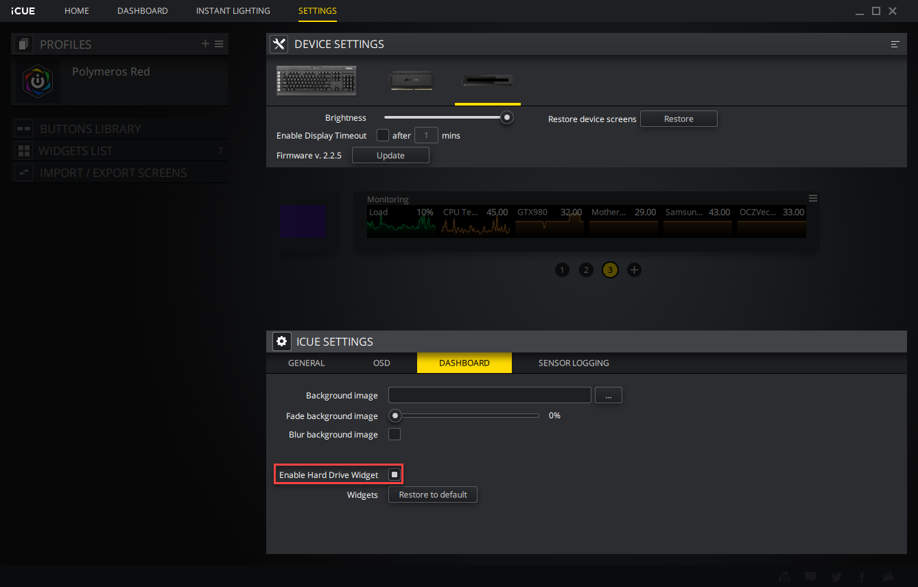Add a new profile with the plus icon
This screenshot has height=587, width=918.
point(205,44)
